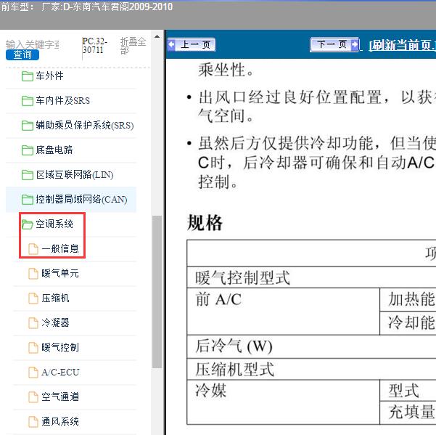
Task: Open the 通风系统 page
Action: pos(60,421)
